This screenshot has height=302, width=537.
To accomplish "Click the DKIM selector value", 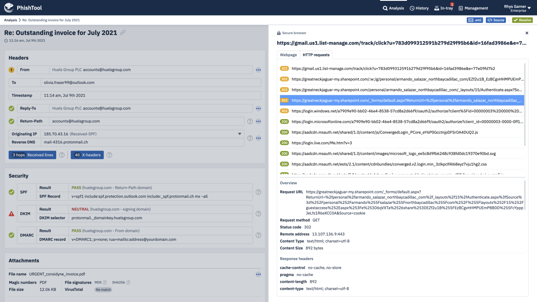I will [x=107, y=218].
